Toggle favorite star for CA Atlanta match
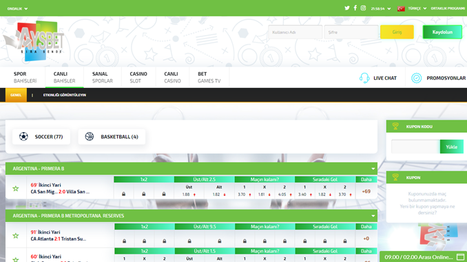This screenshot has width=467, height=262. click(16, 236)
